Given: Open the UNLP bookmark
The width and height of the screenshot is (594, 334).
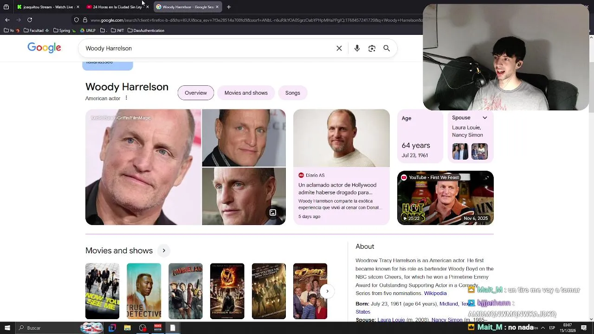Looking at the screenshot, I should [88, 31].
